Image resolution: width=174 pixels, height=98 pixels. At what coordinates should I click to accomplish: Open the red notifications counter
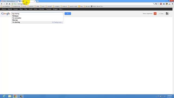pos(155,14)
